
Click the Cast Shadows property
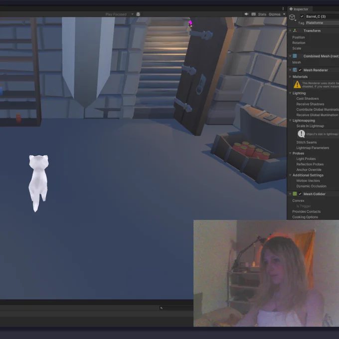tap(308, 99)
